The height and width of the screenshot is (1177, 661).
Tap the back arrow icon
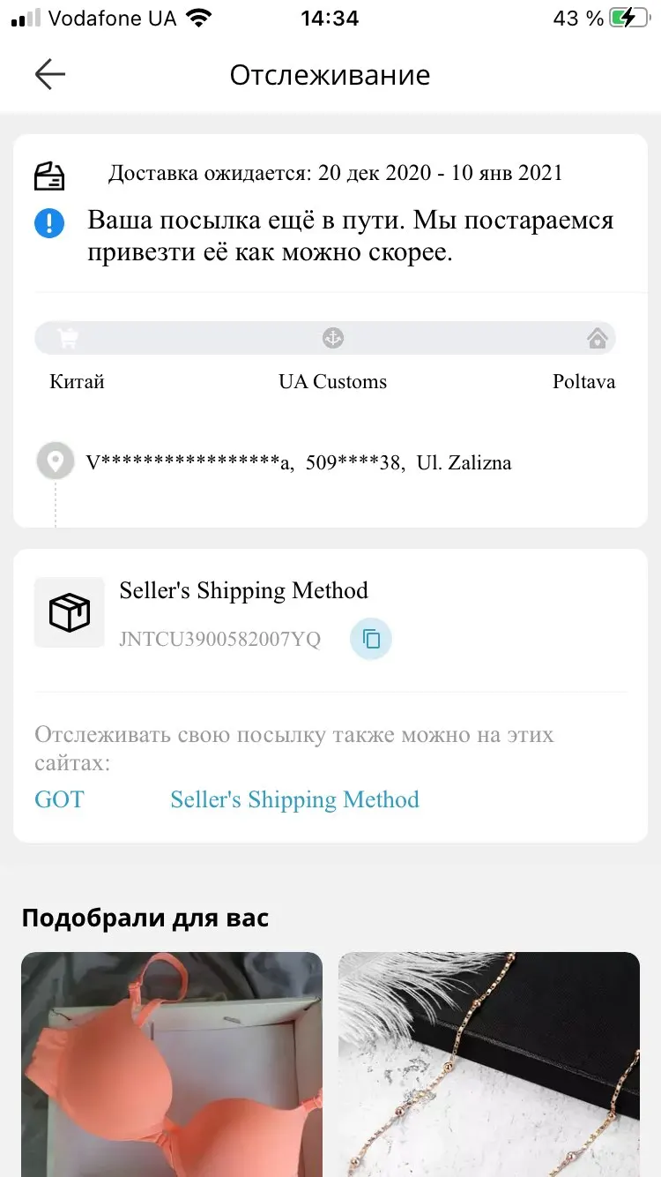50,75
